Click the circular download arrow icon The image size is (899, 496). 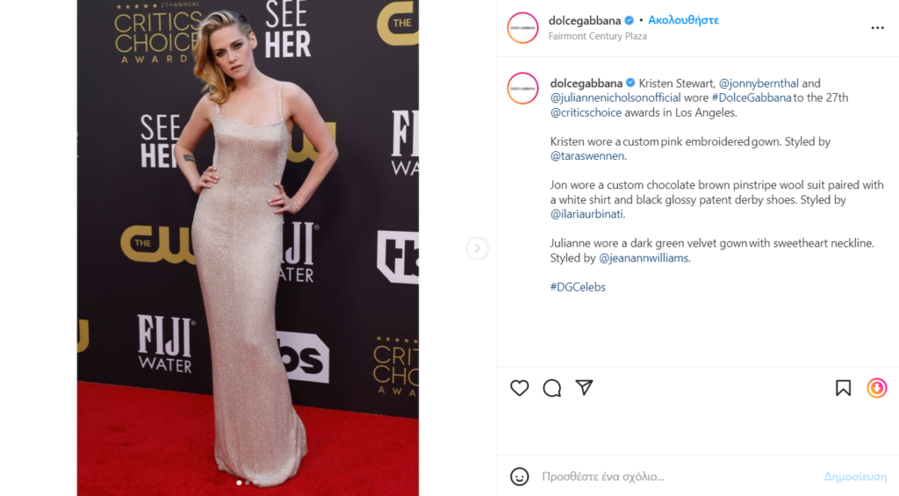tap(877, 388)
